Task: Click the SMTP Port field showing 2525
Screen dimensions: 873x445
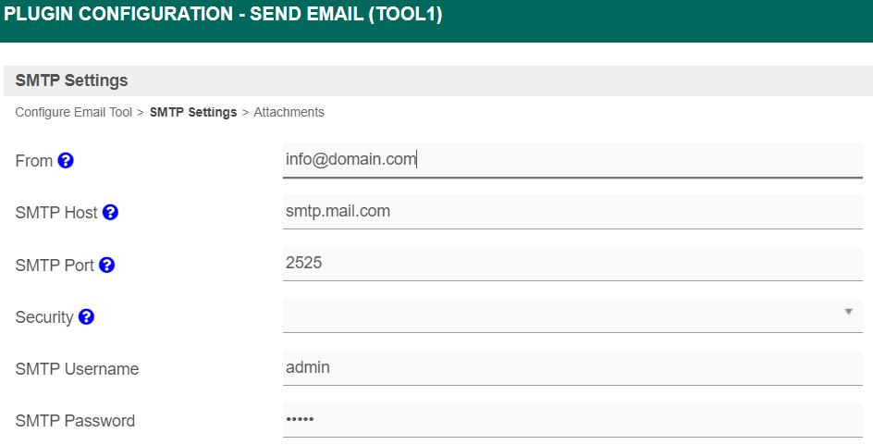Action: tap(572, 264)
